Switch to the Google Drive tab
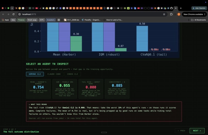 [x=165, y=8]
